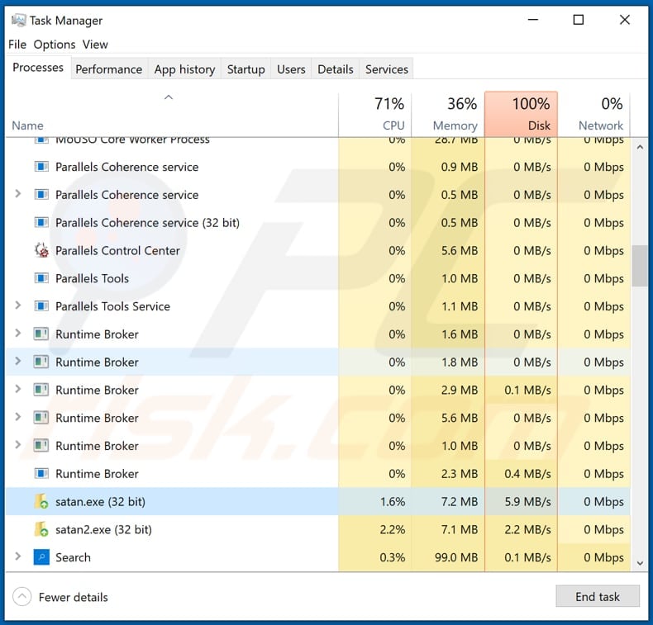Expand the Runtime Broker row with 5.6 MB
The width and height of the screenshot is (653, 625).
click(18, 417)
